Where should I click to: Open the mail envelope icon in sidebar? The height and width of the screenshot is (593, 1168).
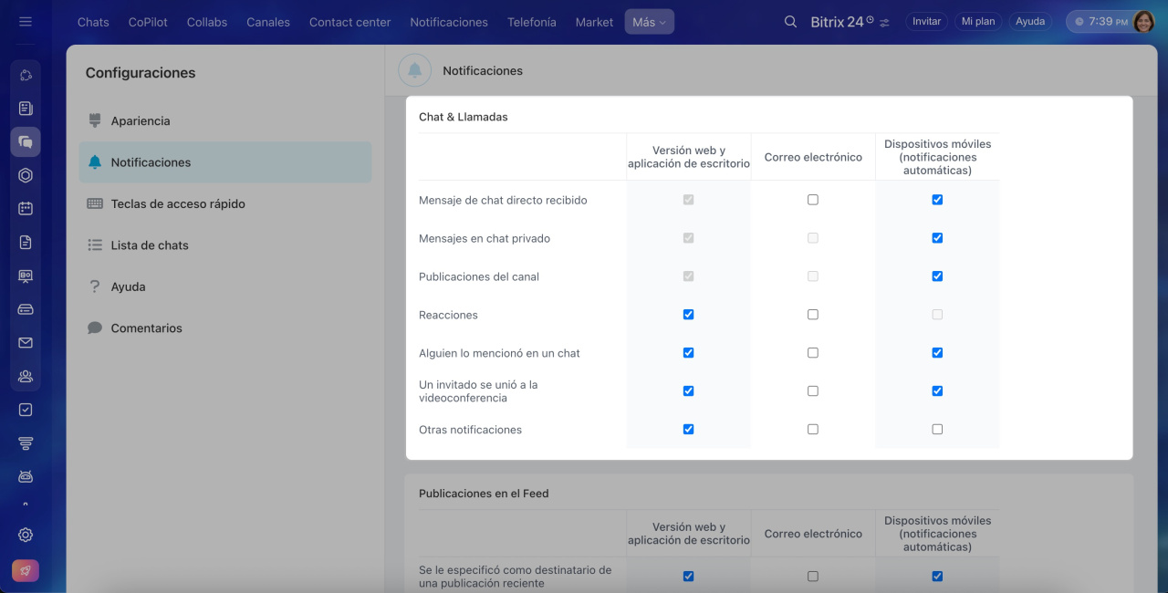coord(26,343)
